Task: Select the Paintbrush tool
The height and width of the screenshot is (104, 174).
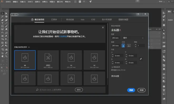Action: coord(6,26)
